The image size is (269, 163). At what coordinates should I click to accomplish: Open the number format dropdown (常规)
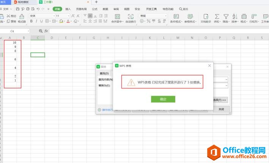[x=166, y=16]
